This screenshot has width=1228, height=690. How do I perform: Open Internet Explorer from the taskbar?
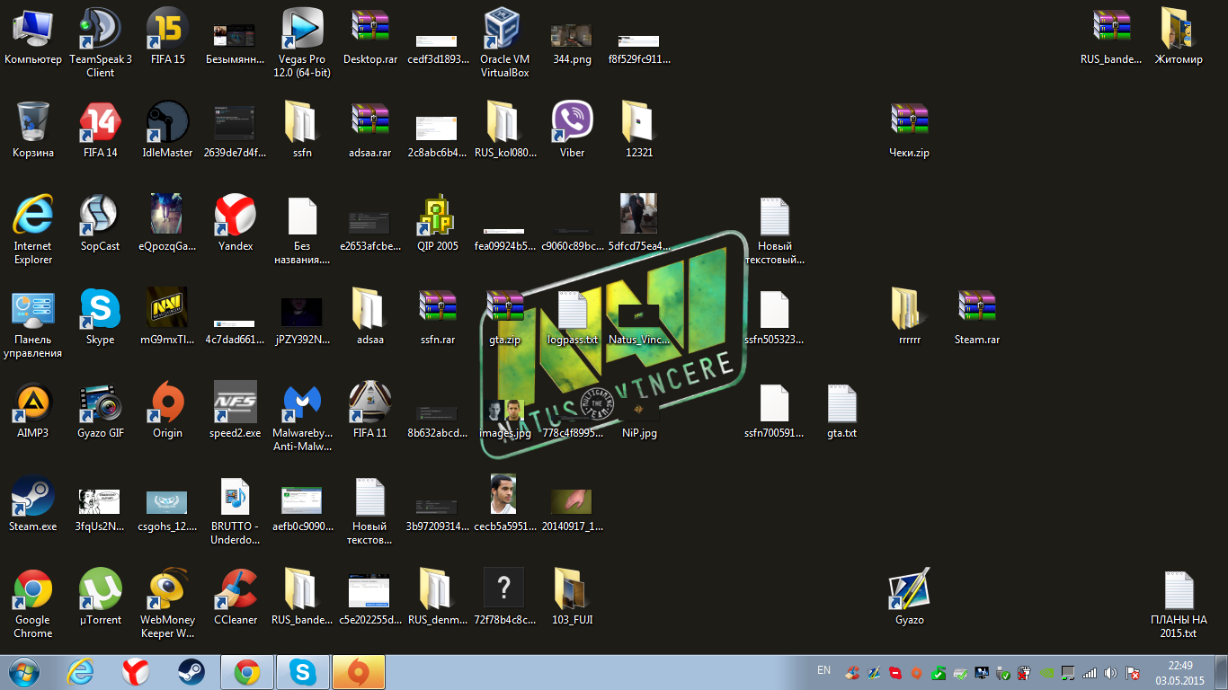[82, 671]
